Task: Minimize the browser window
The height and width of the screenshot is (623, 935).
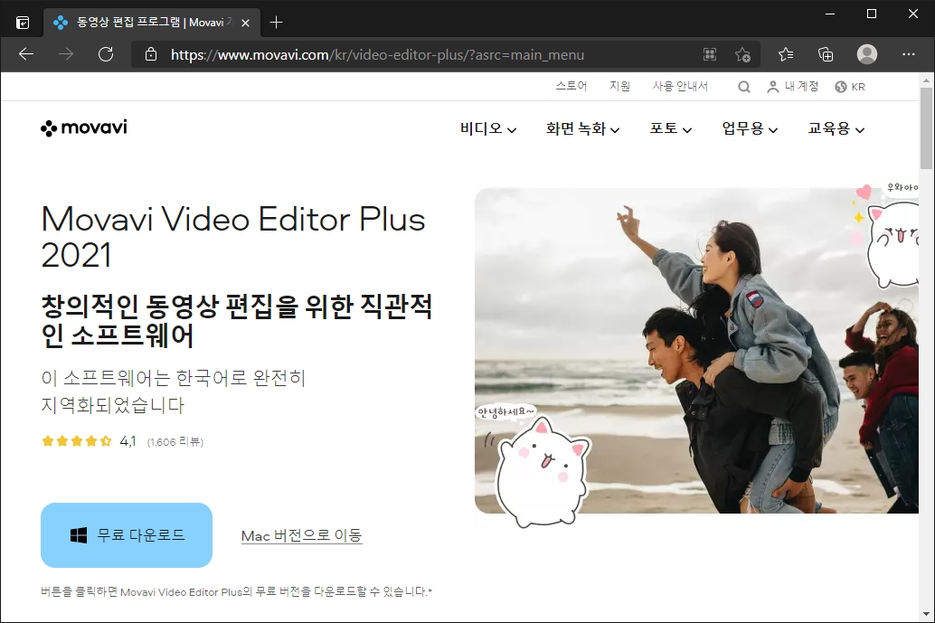Action: pos(829,14)
